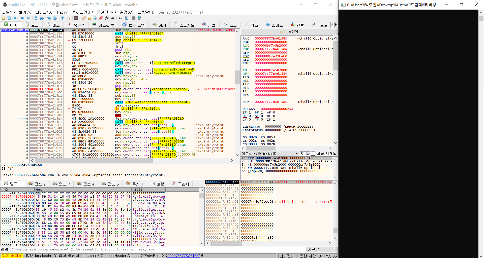Click the Run to User Code icon
484x258 pixels.
[68, 18]
